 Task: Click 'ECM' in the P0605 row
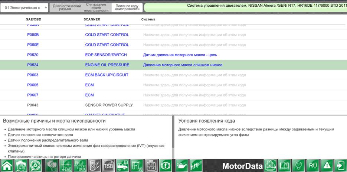(x=89, y=85)
